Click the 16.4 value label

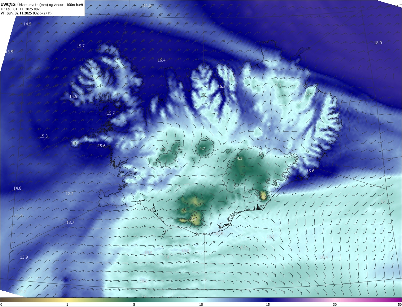[161, 60]
